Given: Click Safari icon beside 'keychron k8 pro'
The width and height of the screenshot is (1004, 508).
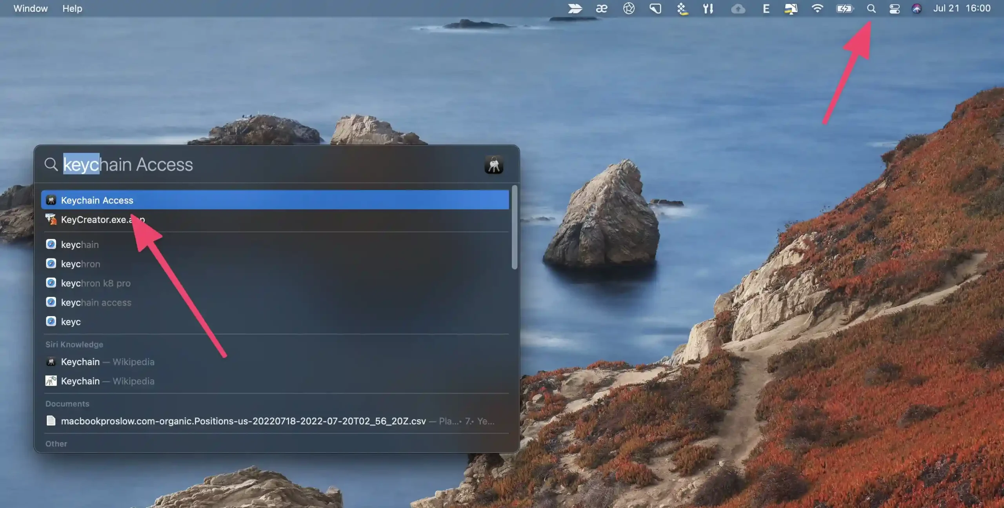Looking at the screenshot, I should click(x=51, y=282).
